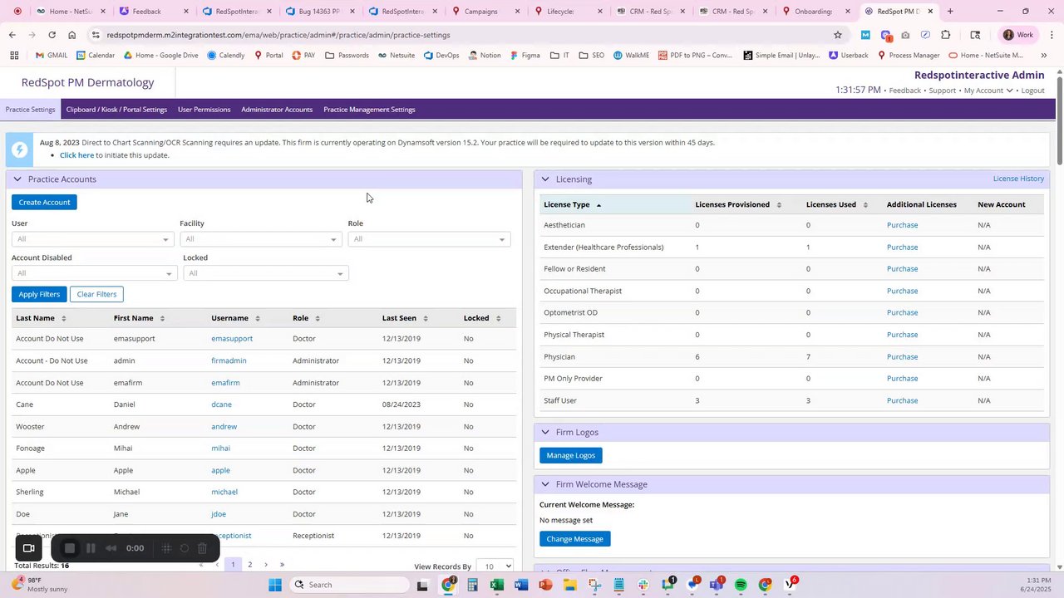Open the Passwords bookmark folder
1064x598 pixels.
(347, 56)
